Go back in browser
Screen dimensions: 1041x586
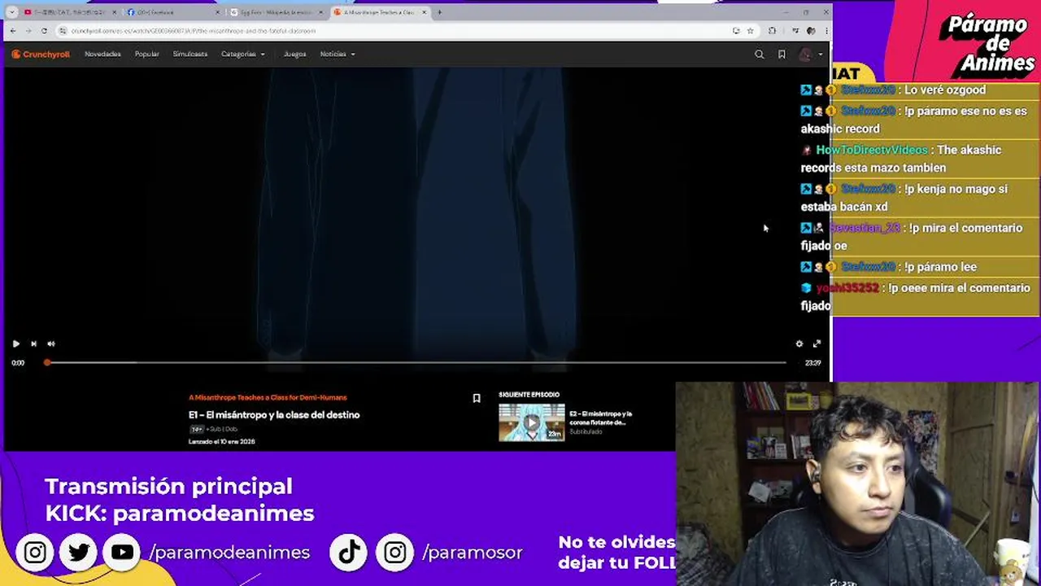(12, 31)
